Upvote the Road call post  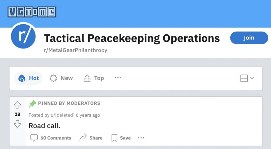[18, 105]
